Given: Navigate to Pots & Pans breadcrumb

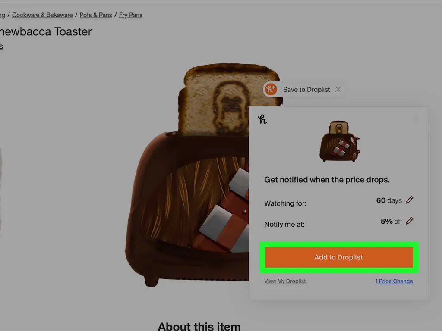Looking at the screenshot, I should pos(96,15).
